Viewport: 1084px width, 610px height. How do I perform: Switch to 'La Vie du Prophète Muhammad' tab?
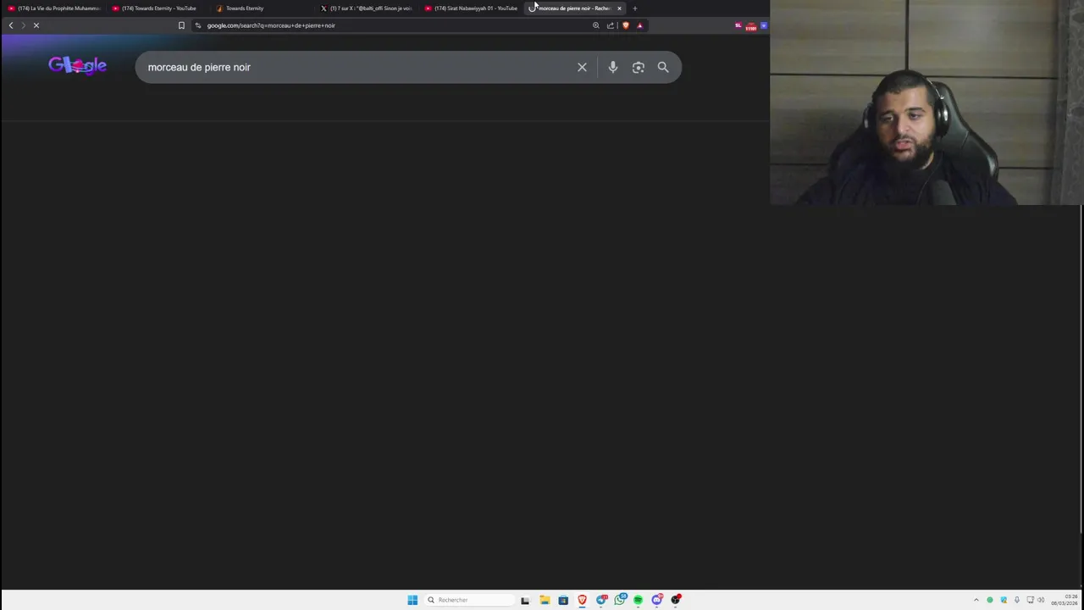[x=53, y=8]
